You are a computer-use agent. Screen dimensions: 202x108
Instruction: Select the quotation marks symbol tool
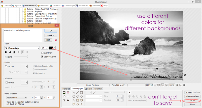click(x=68, y=100)
